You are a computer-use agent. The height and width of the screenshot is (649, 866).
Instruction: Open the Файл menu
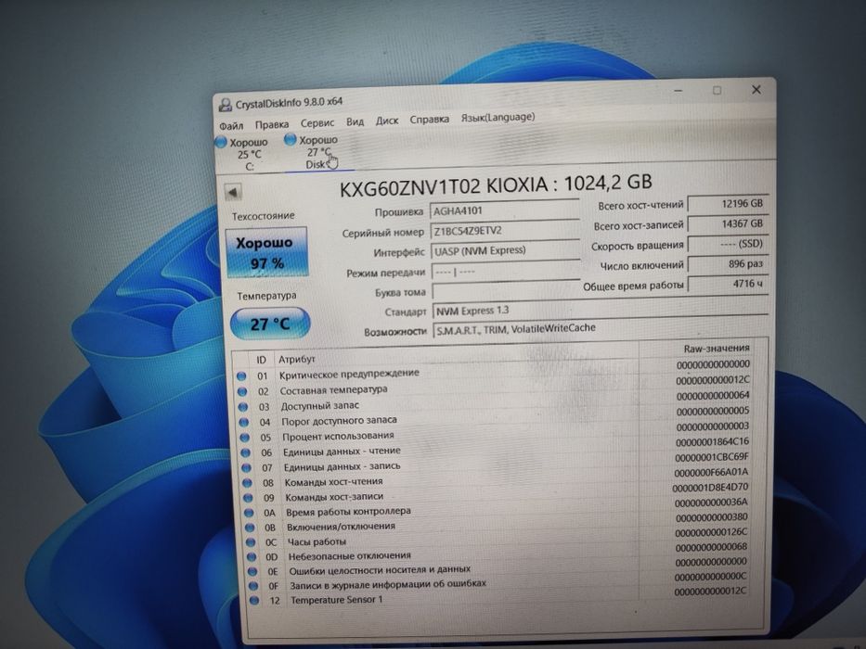click(x=231, y=126)
